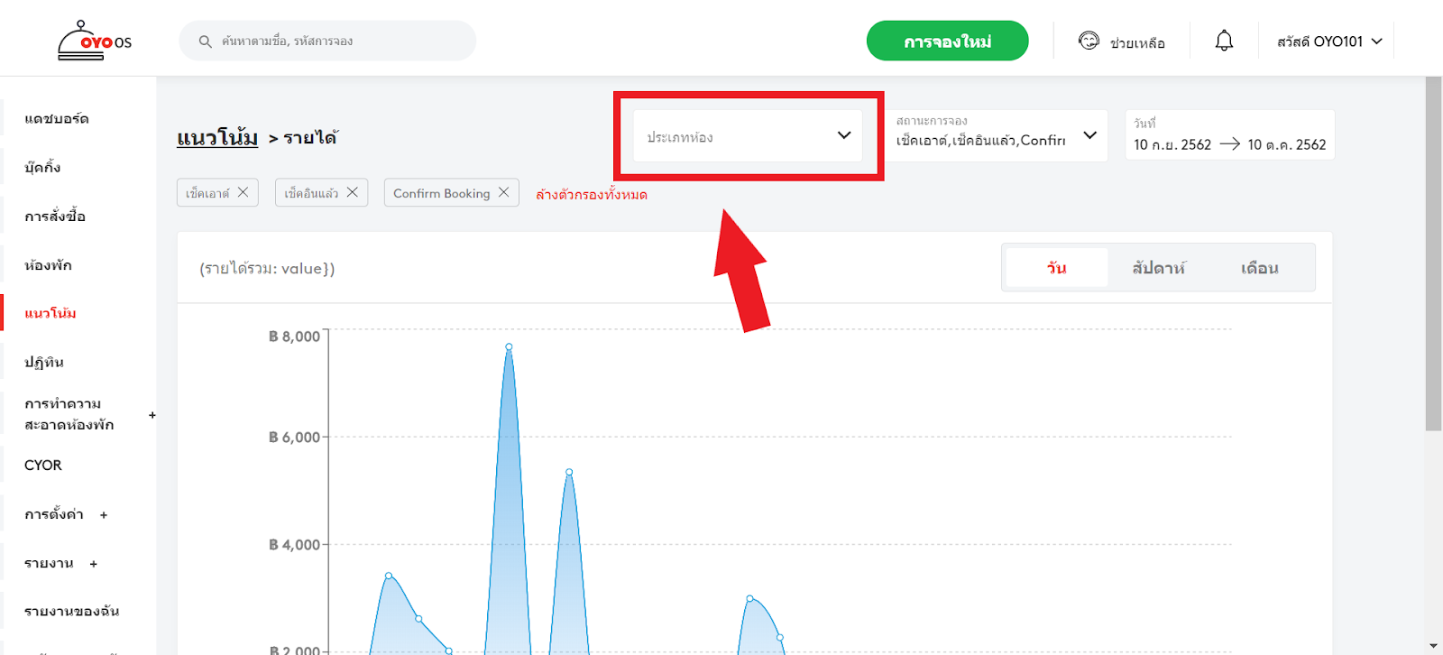The width and height of the screenshot is (1443, 655).
Task: Open the help smiley face icon
Action: tap(1089, 41)
